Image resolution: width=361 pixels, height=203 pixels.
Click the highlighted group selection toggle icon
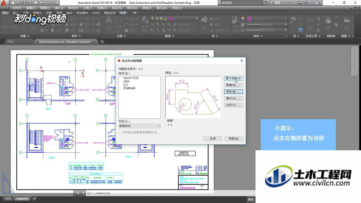(300, 30)
